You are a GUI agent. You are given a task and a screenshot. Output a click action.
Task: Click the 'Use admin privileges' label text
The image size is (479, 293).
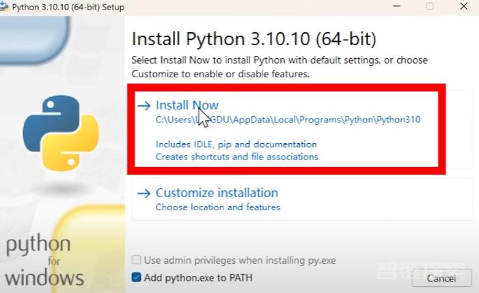[x=240, y=260]
